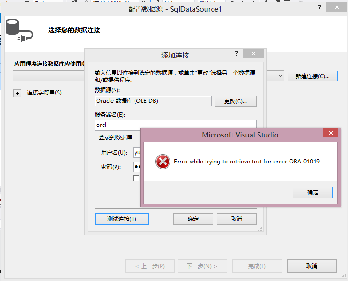Click the 选择您的数据连接 heading

point(74,31)
